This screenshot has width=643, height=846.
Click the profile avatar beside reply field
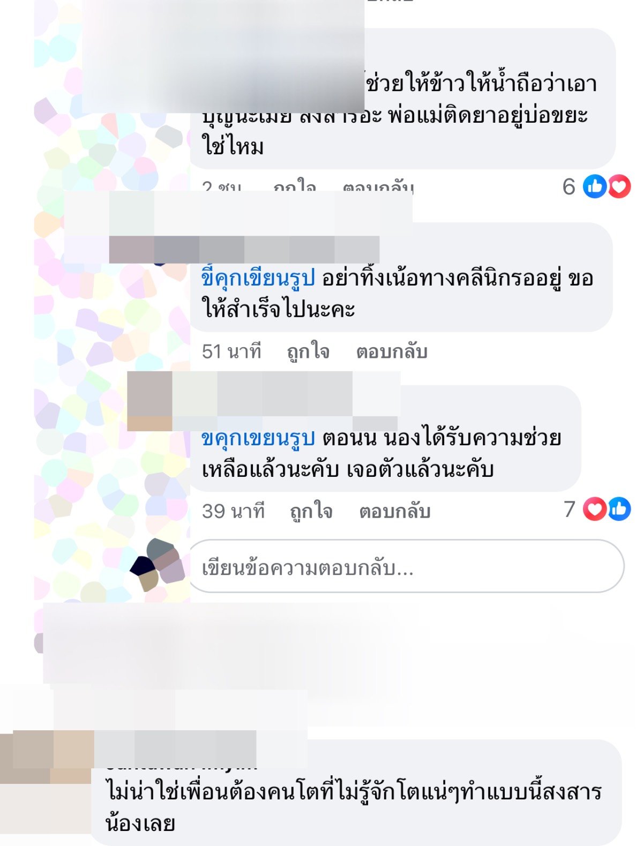coord(158,565)
